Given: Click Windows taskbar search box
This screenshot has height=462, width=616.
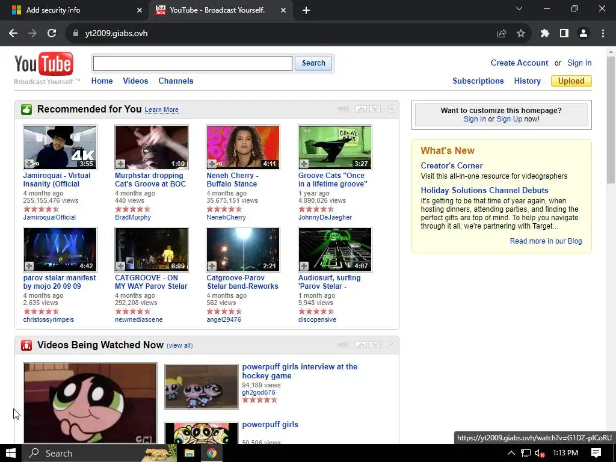Looking at the screenshot, I should coord(99,454).
